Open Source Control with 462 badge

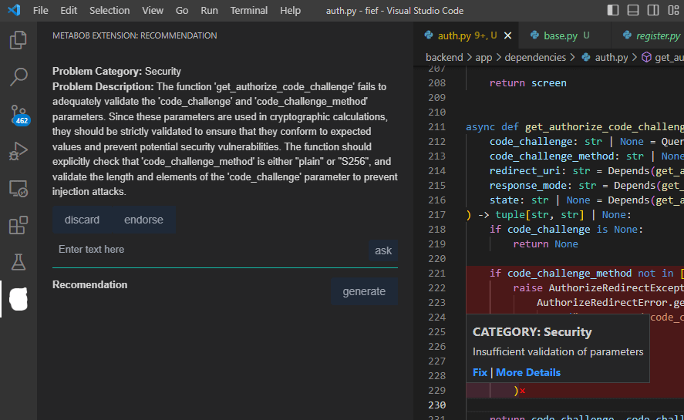tap(19, 114)
